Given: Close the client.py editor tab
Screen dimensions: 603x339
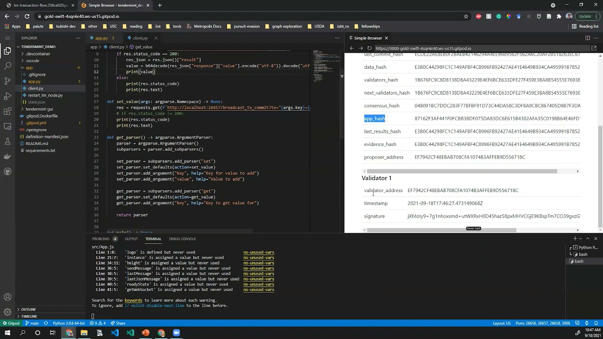Looking at the screenshot, I should (156, 38).
